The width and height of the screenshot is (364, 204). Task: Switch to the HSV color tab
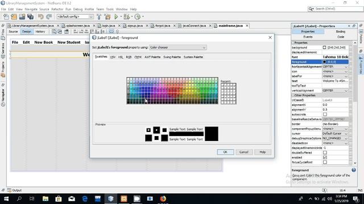113,57
